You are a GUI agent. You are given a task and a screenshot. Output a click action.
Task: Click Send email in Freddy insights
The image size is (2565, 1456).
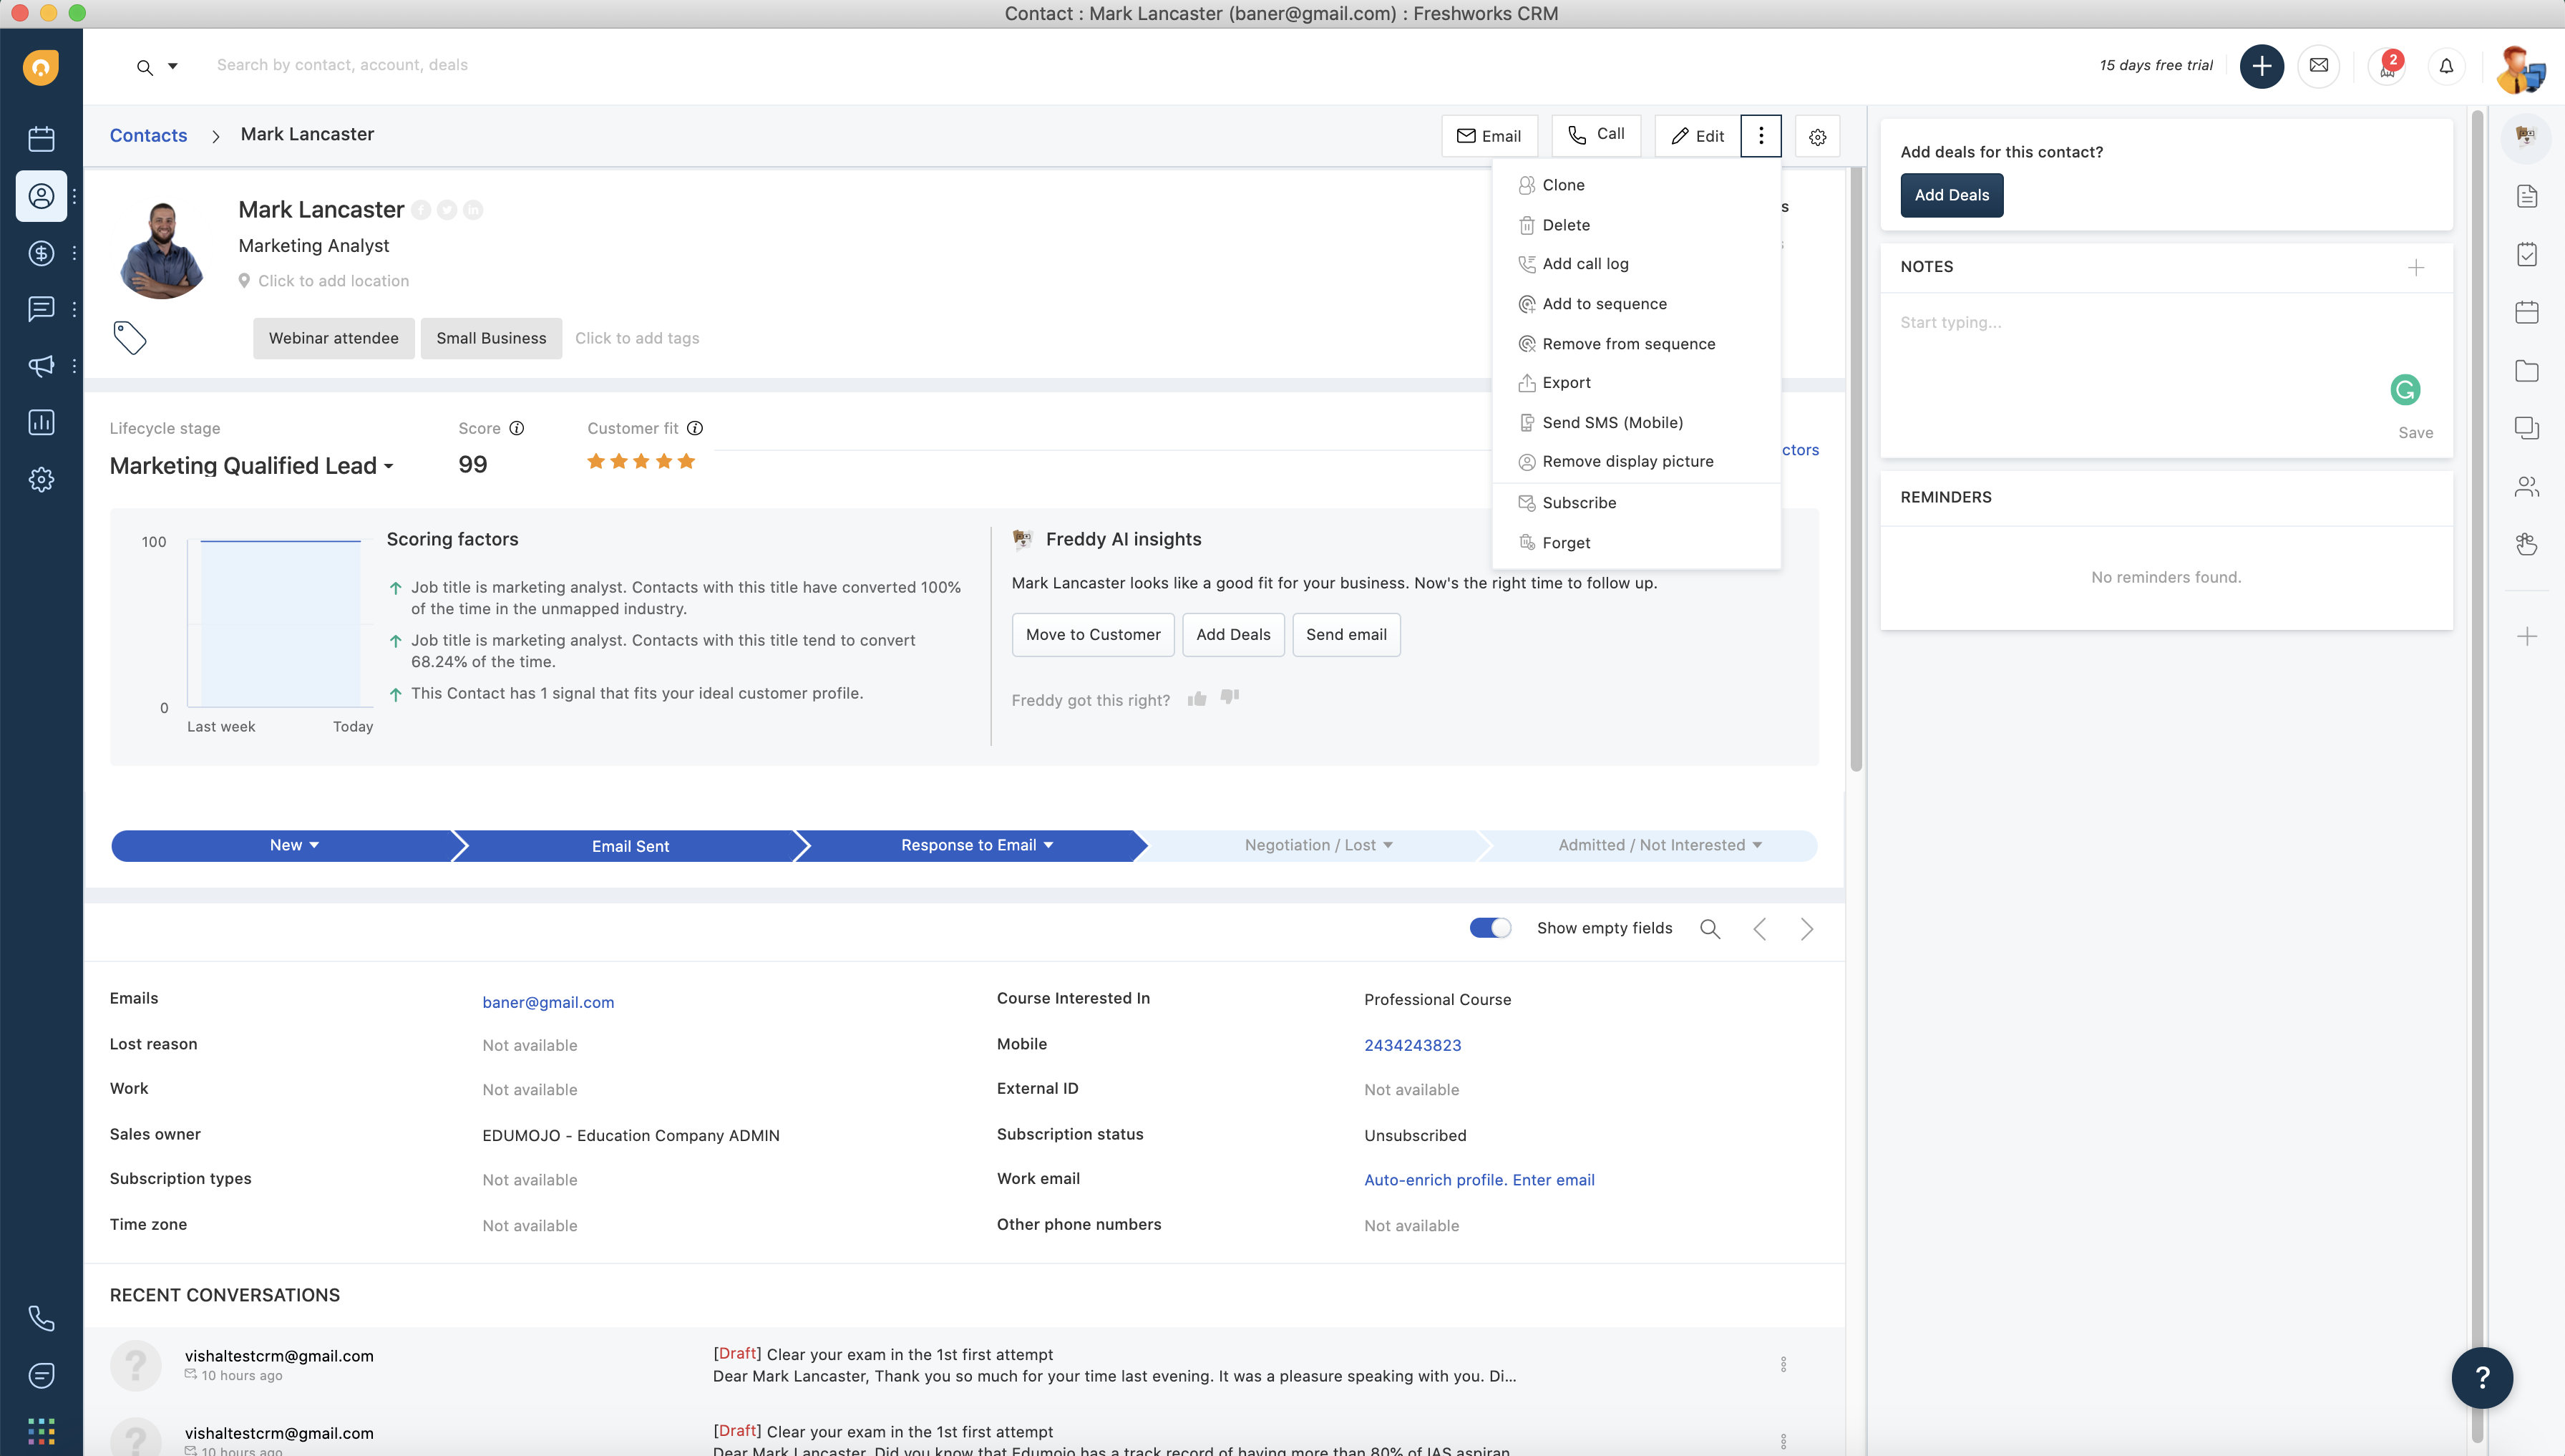click(1345, 635)
